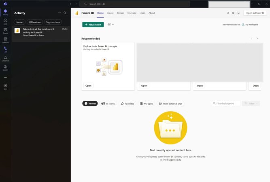Filter activity by Tag mentions
The width and height of the screenshot is (270, 182).
tap(53, 22)
